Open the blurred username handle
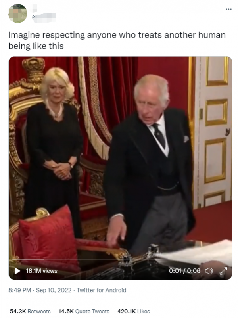This screenshot has height=318, width=238. coord(44,17)
